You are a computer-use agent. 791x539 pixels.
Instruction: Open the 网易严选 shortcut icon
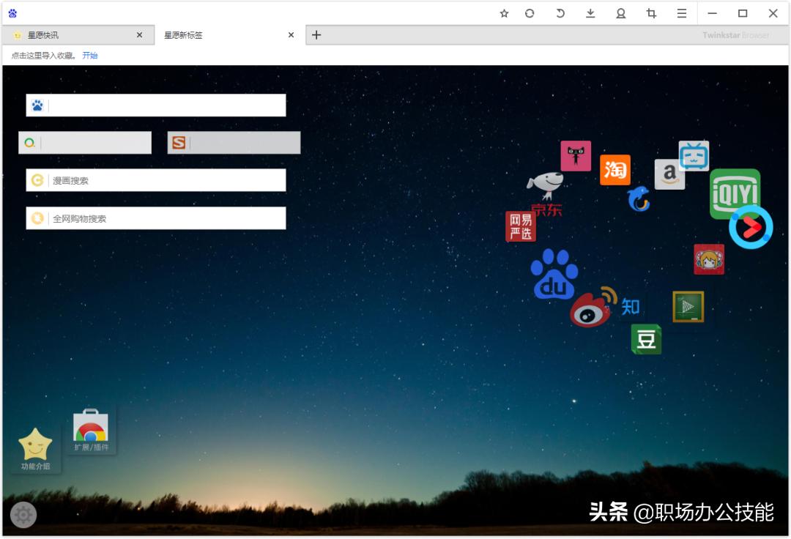tap(521, 224)
